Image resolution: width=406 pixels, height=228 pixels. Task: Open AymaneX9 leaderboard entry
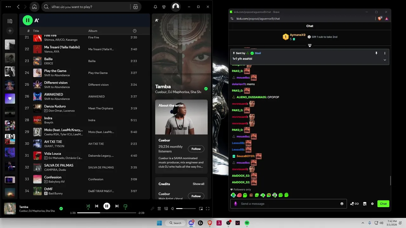coord(294,37)
